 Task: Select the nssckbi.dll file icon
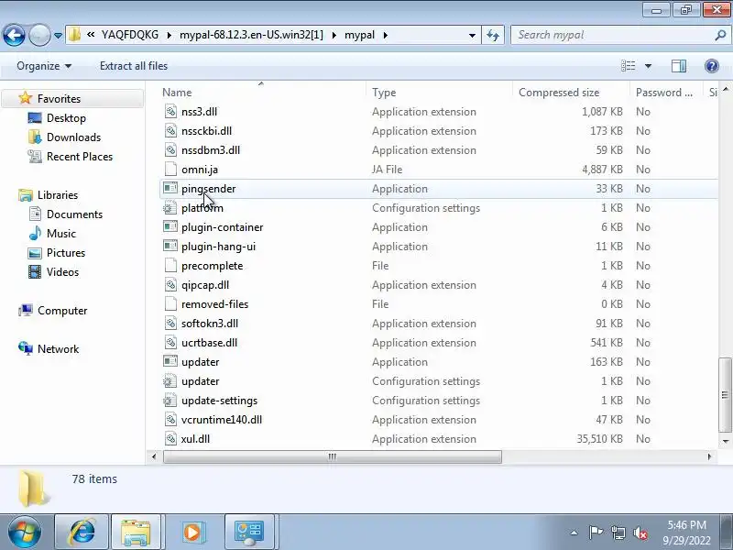[x=170, y=130]
